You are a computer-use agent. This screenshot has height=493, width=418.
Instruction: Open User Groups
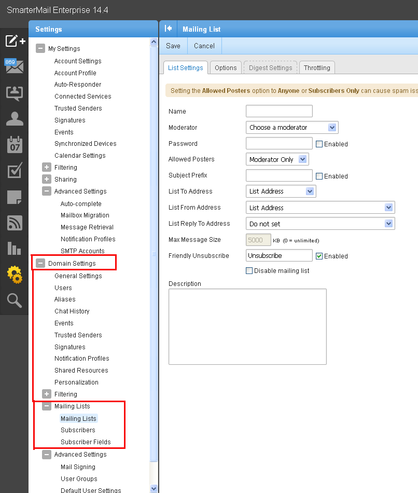click(79, 479)
